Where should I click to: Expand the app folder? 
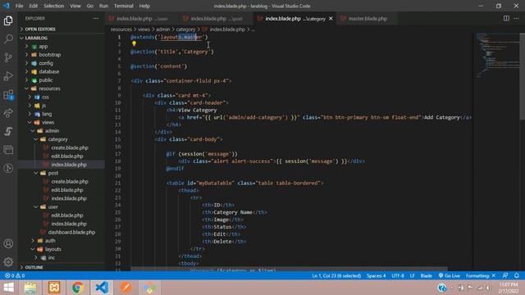[43, 46]
